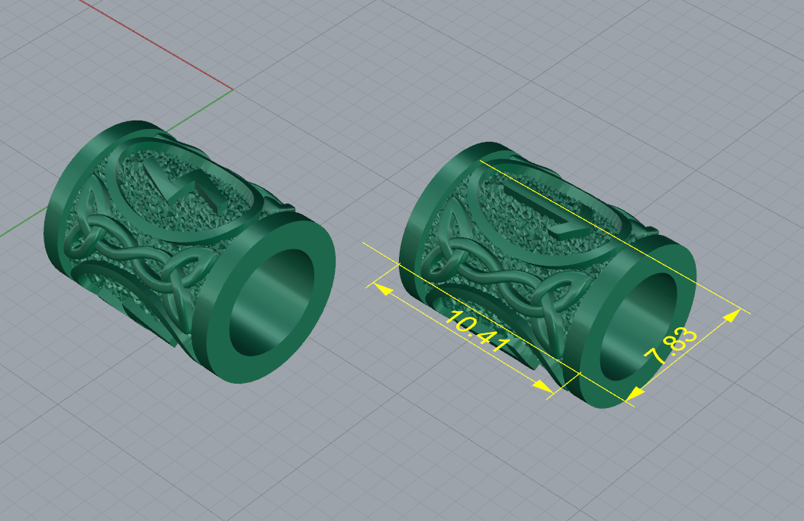Select the left green bead without dimensions
The width and height of the screenshot is (804, 521).
(x=190, y=252)
